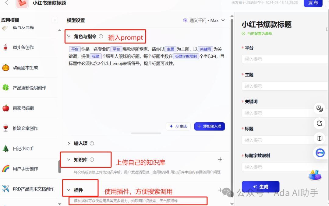
Task: Expand the 输入项 section
Action: (69, 143)
